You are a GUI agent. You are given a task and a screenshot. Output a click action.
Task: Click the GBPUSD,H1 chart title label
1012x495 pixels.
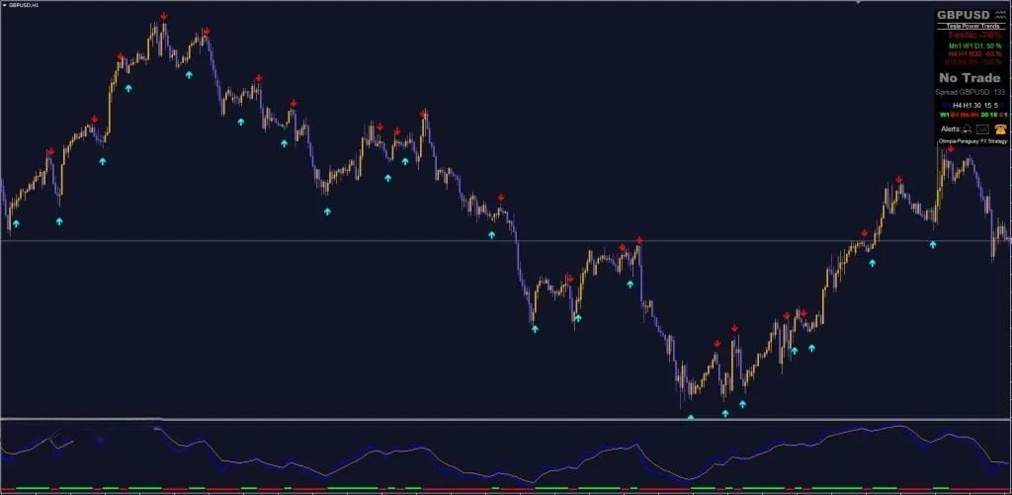[26, 5]
